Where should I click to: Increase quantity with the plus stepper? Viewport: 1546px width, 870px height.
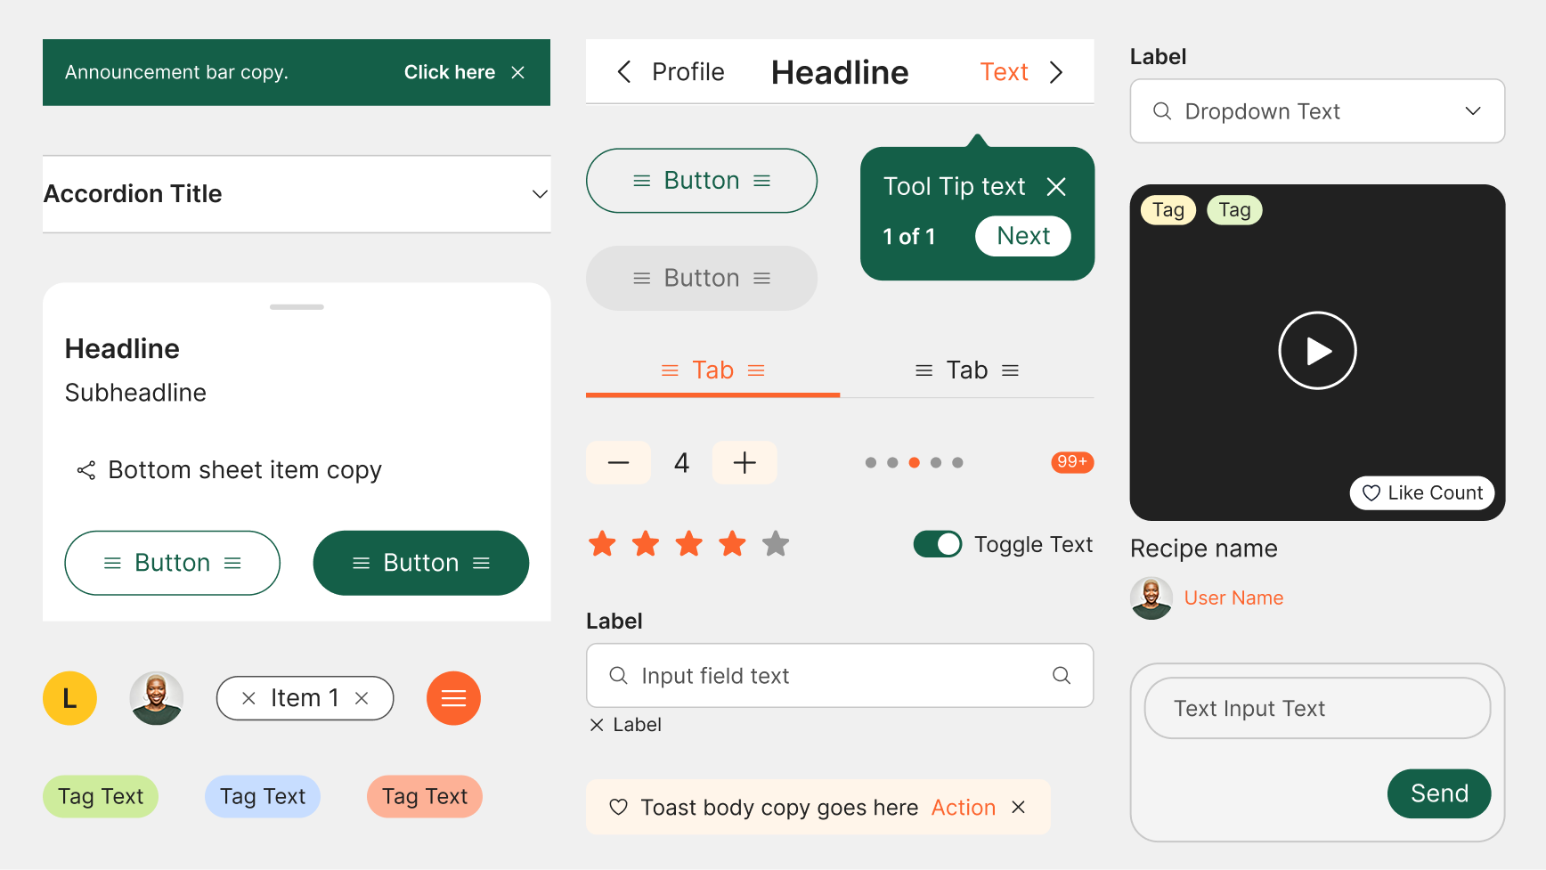tap(745, 462)
